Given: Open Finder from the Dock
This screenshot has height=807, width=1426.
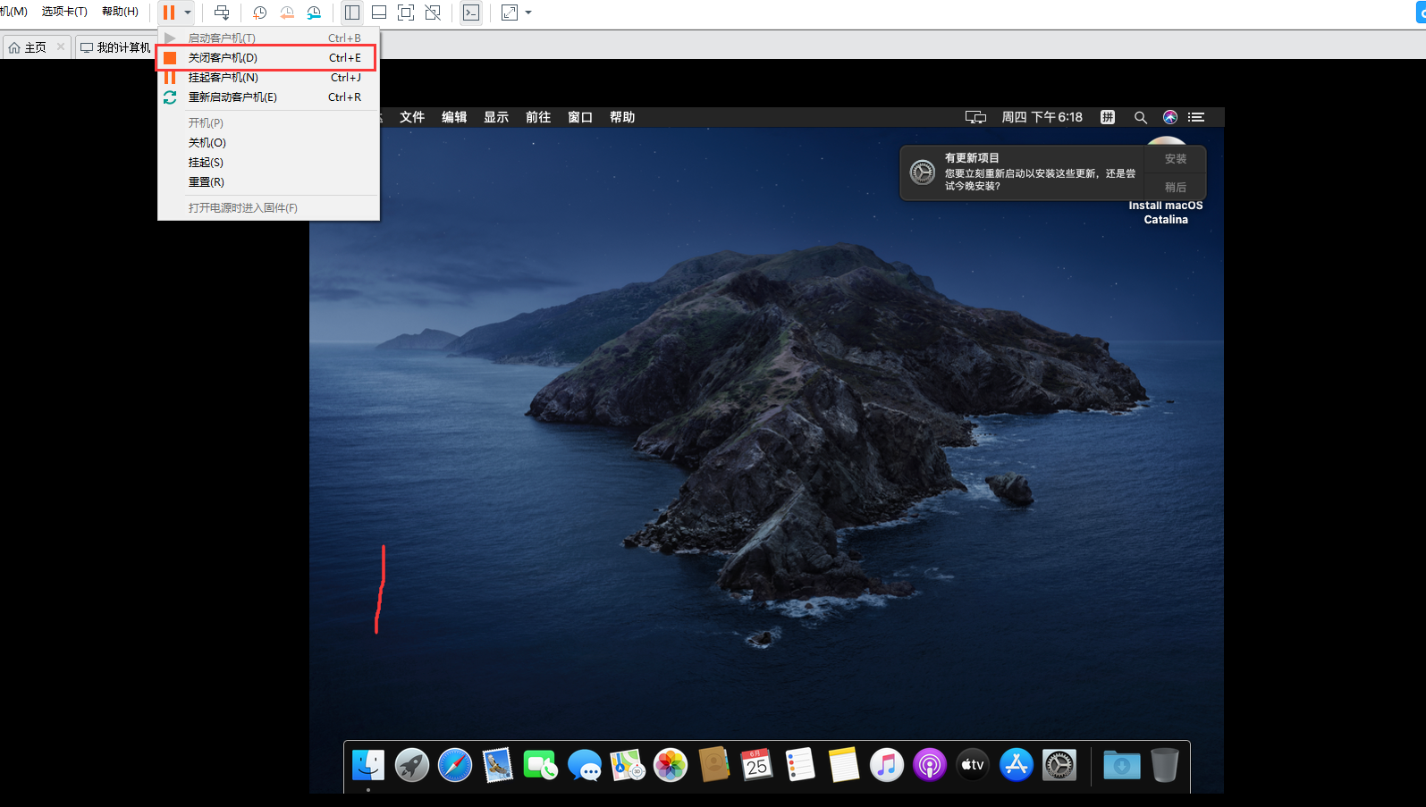Looking at the screenshot, I should pos(368,765).
